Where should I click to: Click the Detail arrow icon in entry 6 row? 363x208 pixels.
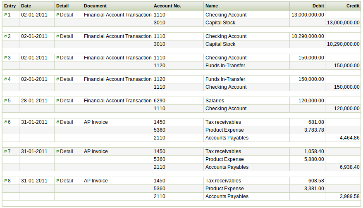58,122
